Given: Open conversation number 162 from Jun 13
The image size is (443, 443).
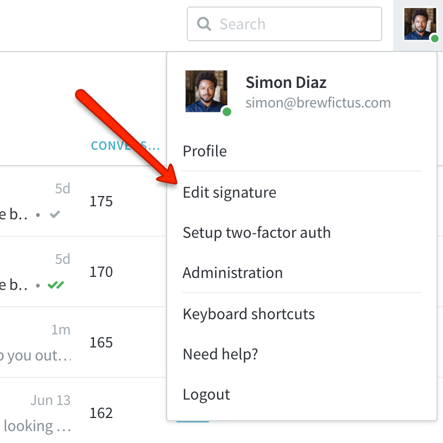Looking at the screenshot, I should 101,413.
